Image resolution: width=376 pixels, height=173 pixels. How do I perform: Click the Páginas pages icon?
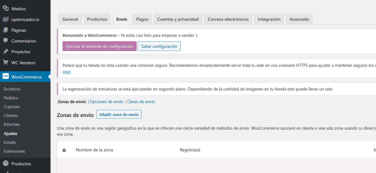click(6, 30)
